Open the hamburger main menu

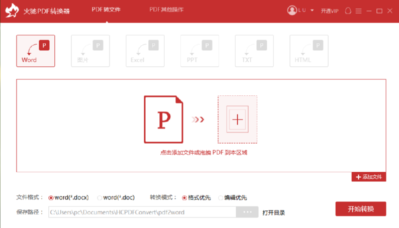point(358,11)
